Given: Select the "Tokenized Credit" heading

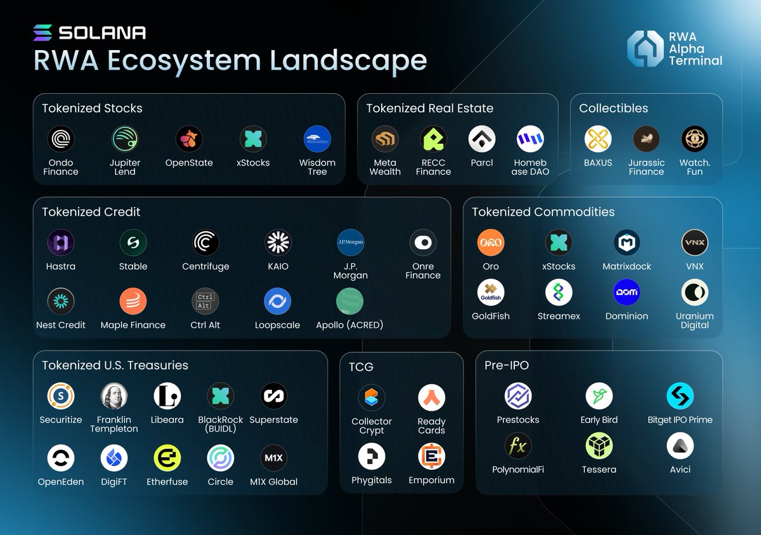Looking at the screenshot, I should [91, 212].
